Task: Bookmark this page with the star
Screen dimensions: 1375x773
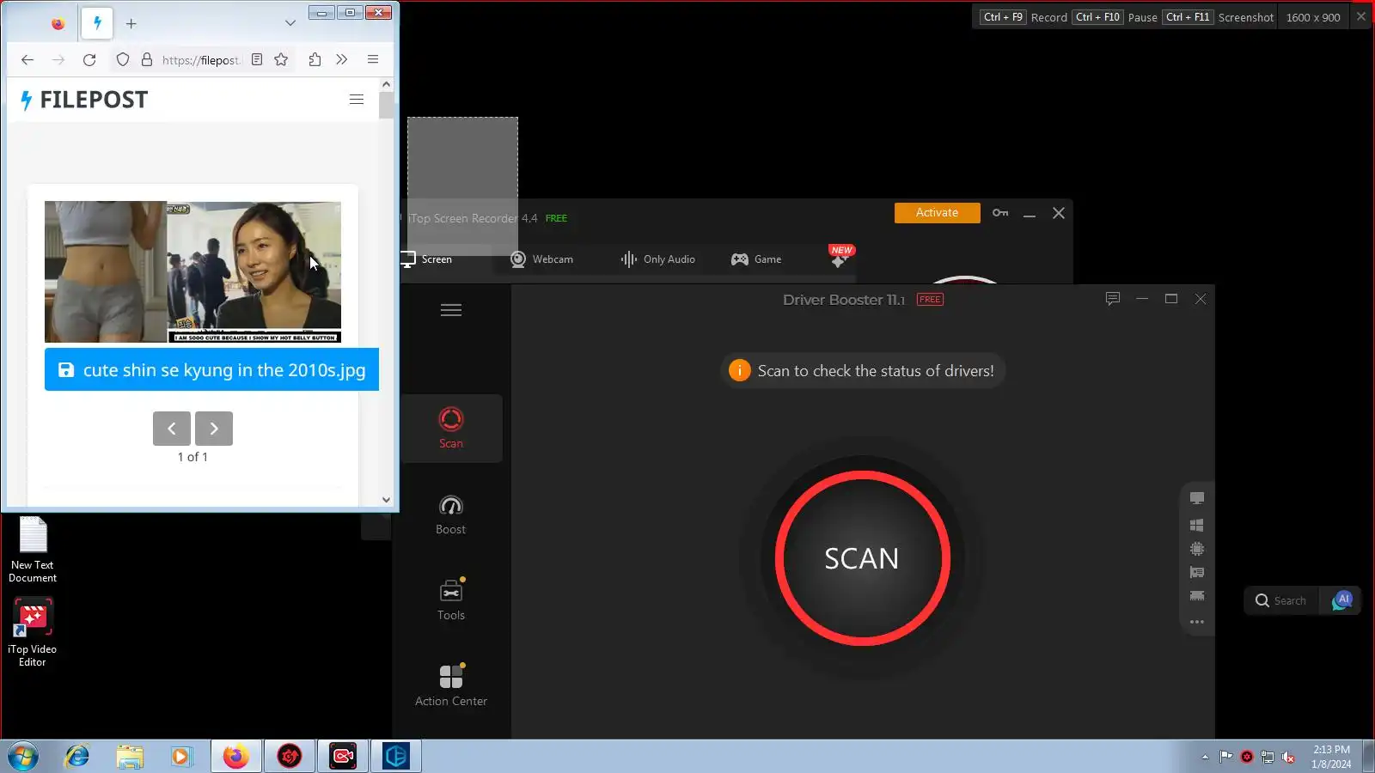Action: click(281, 59)
